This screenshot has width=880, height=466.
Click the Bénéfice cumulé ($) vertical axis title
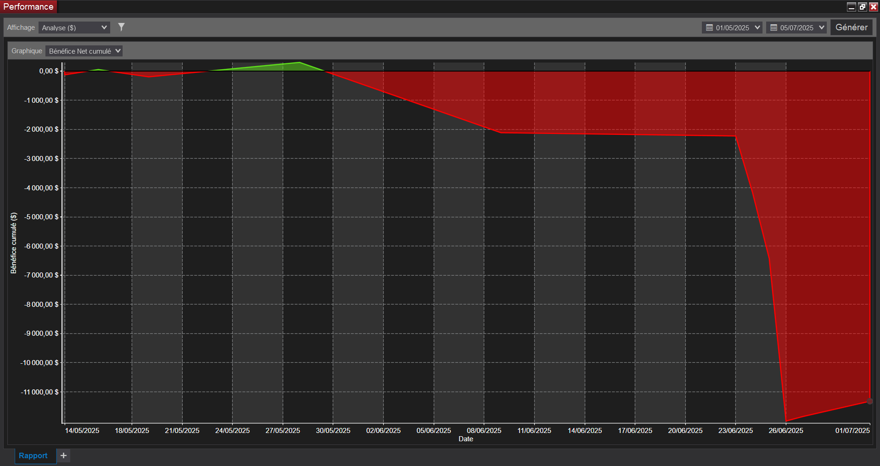(14, 243)
